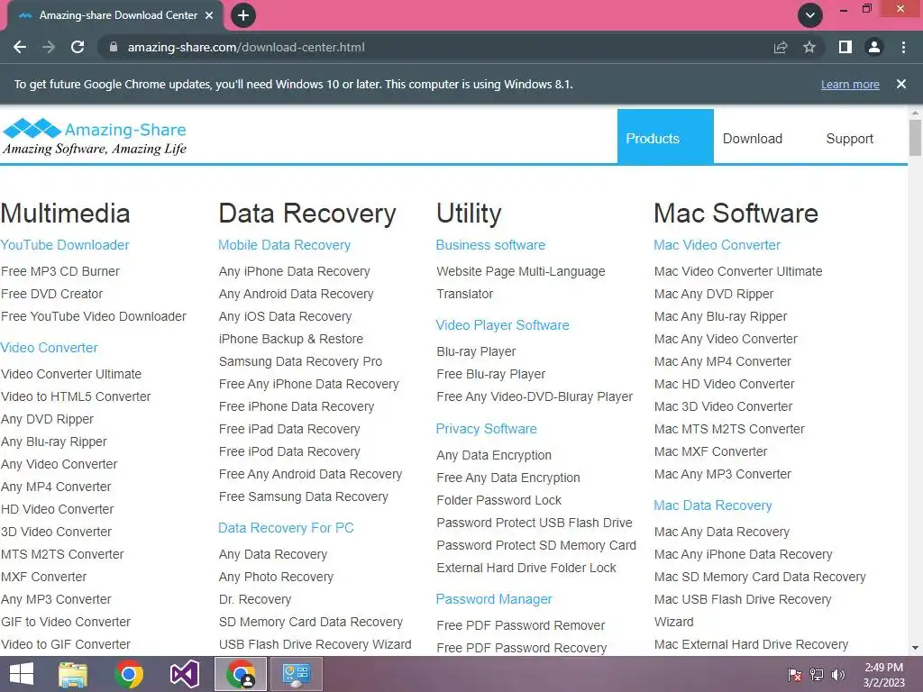Open the Support menu item
The image size is (923, 692).
[x=849, y=138]
